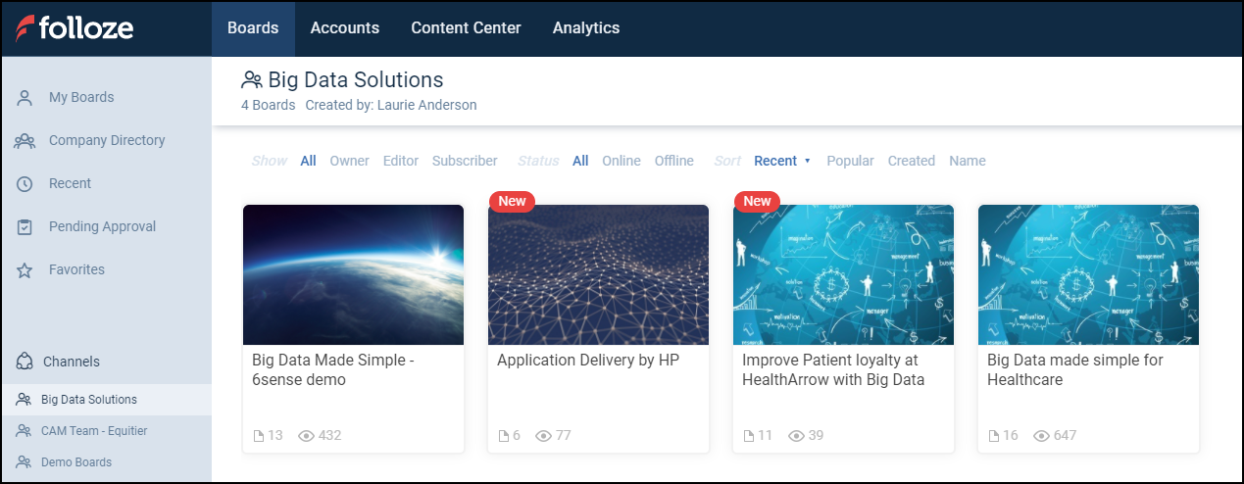This screenshot has height=484, width=1244.
Task: Open CAM Team - Equitier channel
Action: (x=93, y=431)
